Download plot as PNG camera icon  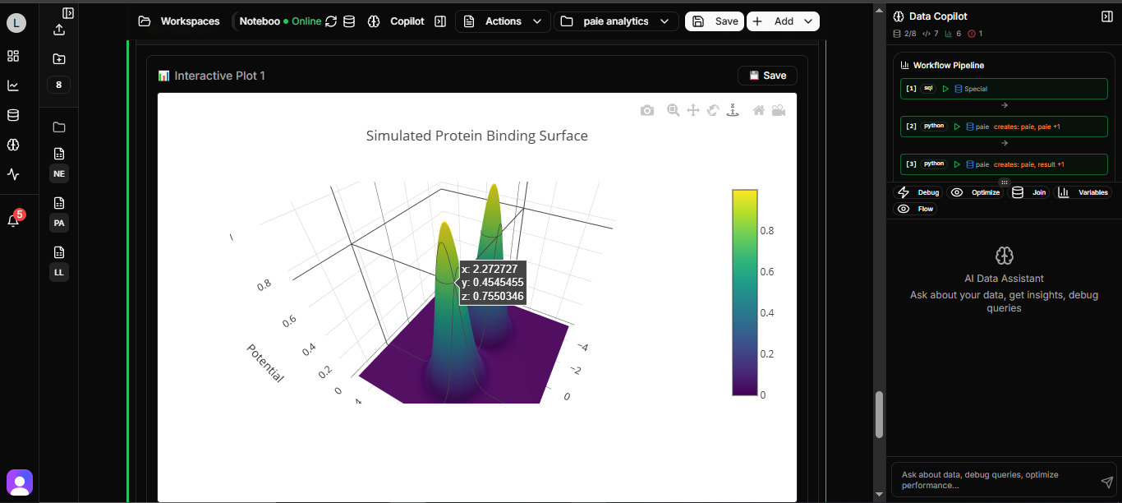[647, 111]
